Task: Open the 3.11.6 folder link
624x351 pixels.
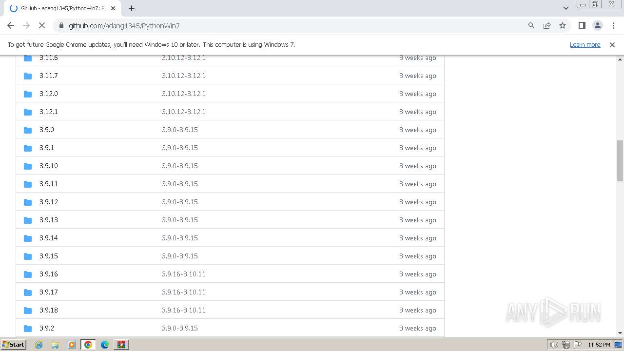Action: (49, 58)
